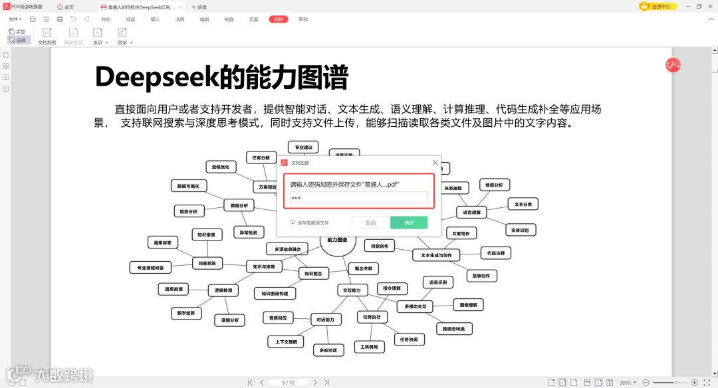Image resolution: width=718 pixels, height=388 pixels.
Task: Switch to the 首页 home tab
Action: [65, 7]
